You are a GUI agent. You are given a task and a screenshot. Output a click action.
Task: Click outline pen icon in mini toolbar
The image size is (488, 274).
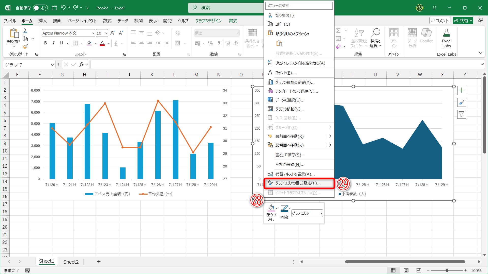284,208
